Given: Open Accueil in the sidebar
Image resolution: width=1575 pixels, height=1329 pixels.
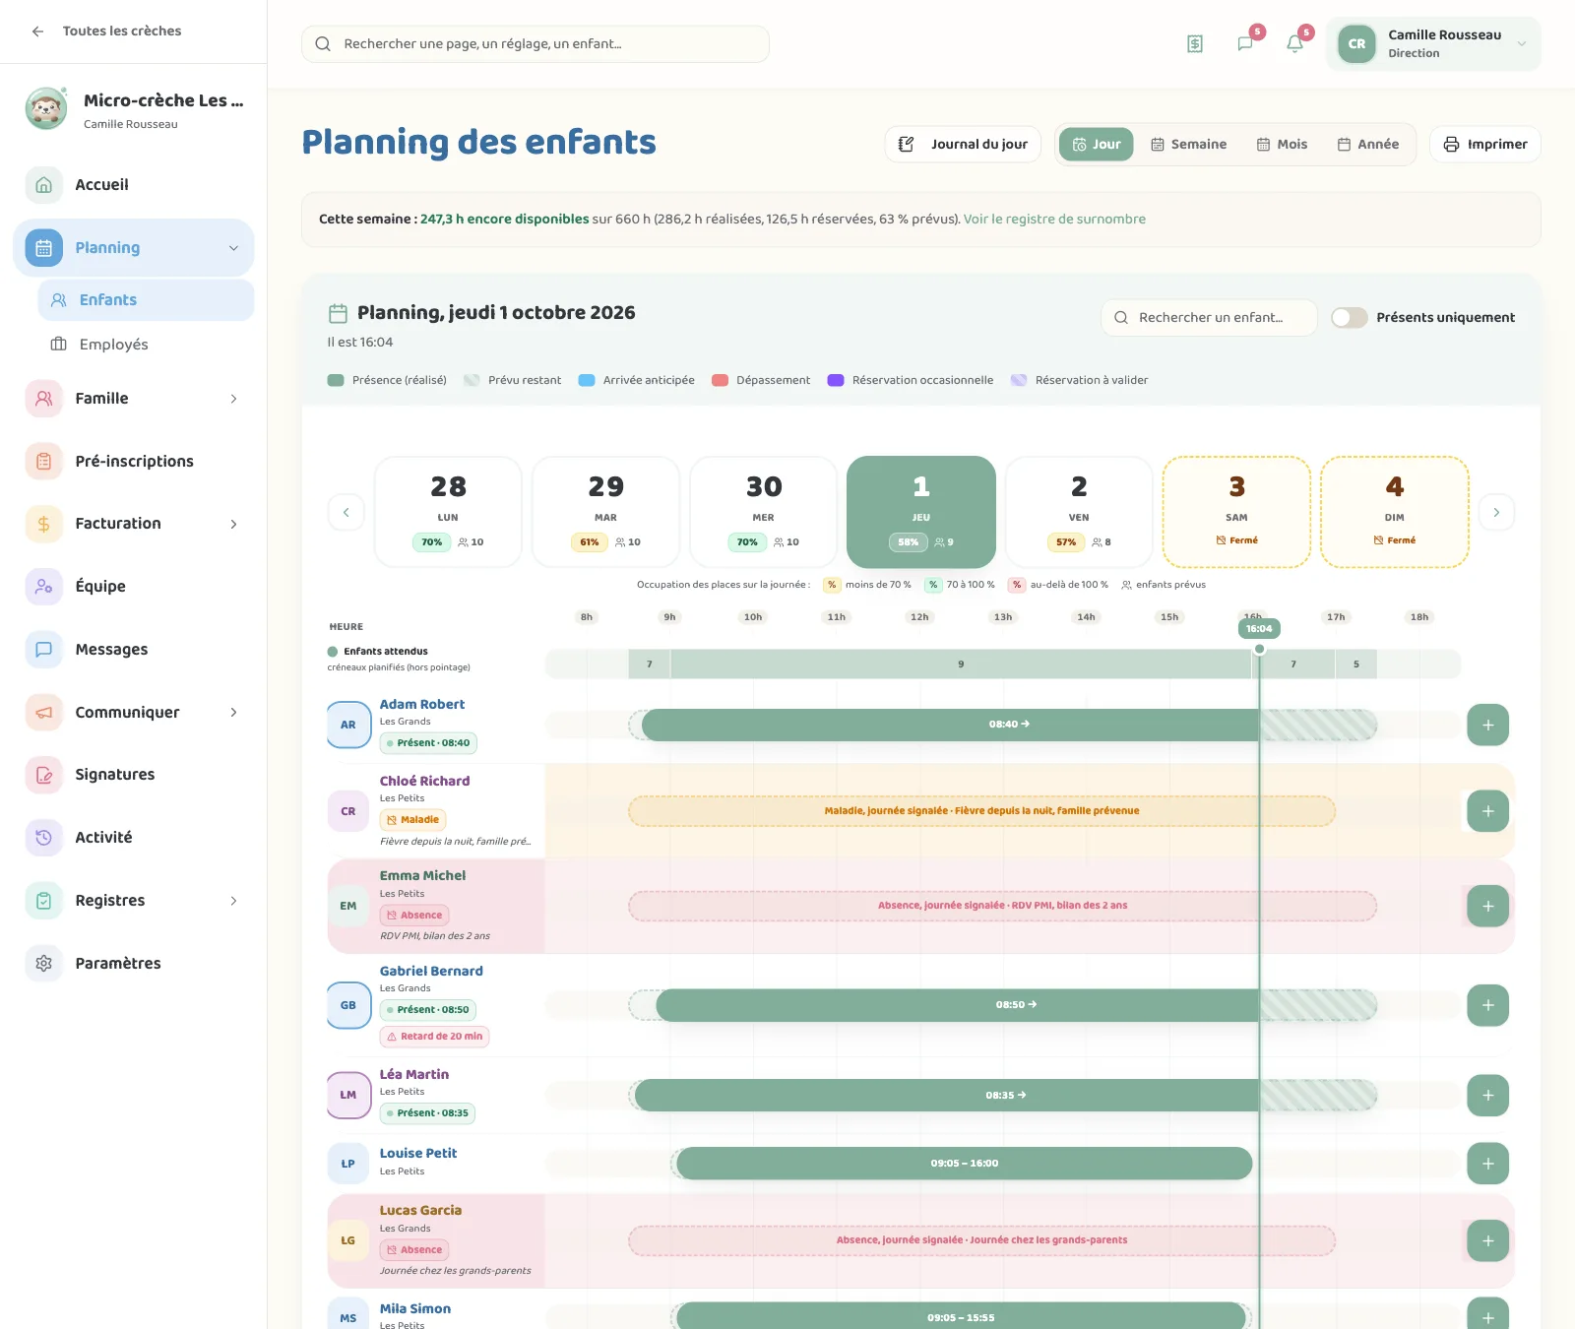Looking at the screenshot, I should point(133,184).
